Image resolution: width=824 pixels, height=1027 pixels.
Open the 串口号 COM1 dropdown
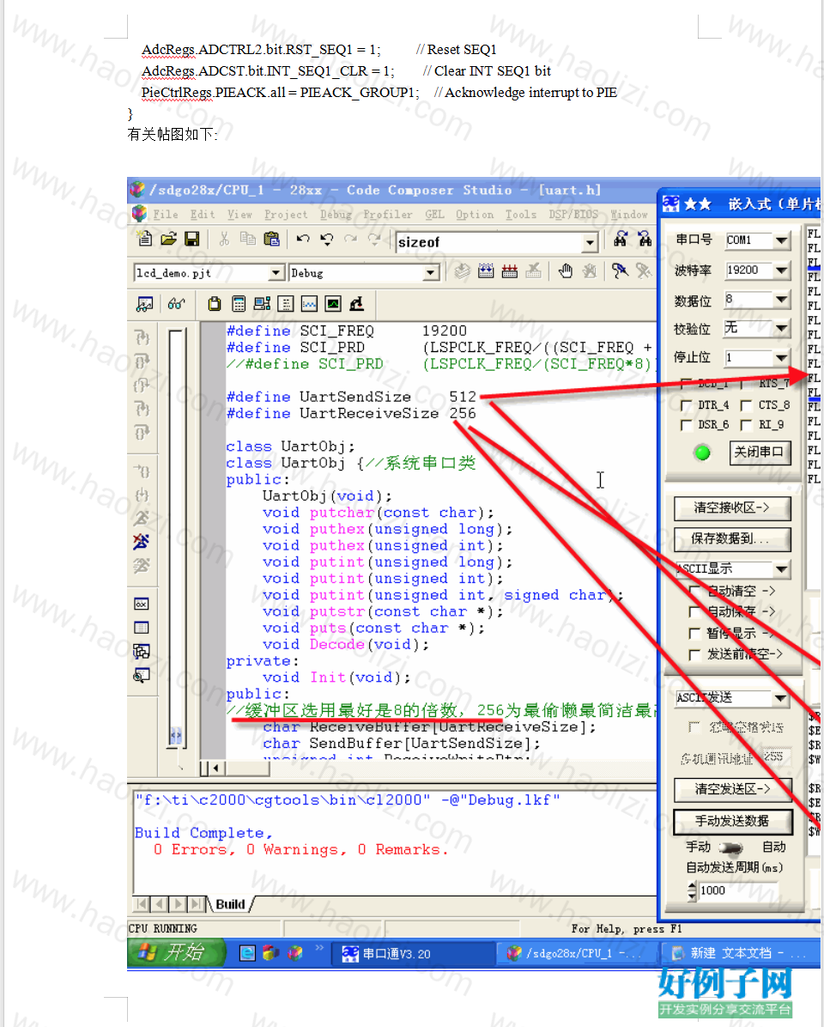pyautogui.click(x=781, y=240)
